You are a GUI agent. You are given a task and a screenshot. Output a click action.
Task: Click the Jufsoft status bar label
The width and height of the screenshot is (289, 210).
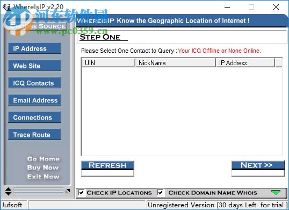coord(12,205)
